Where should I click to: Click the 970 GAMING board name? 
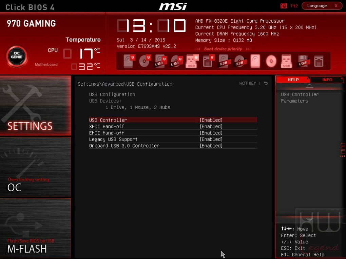[31, 23]
